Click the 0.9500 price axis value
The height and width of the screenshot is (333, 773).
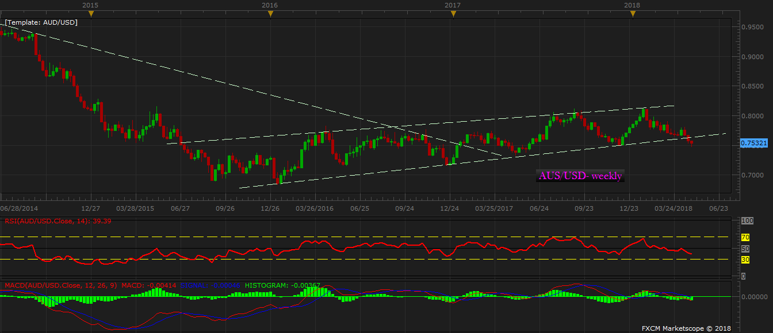(x=752, y=28)
